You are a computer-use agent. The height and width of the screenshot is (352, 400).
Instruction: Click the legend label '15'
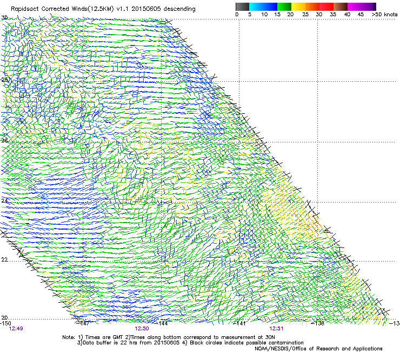277,15
